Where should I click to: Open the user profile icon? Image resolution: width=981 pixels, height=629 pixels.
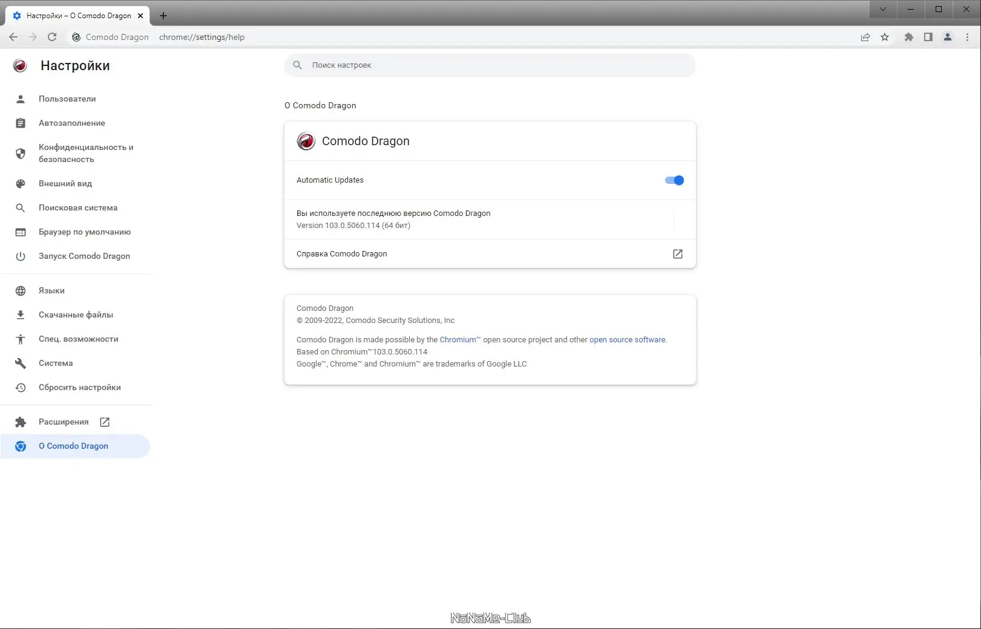click(x=948, y=37)
